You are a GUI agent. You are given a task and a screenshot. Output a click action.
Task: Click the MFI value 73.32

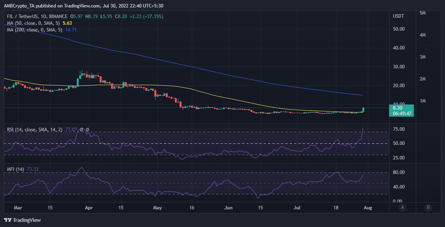coord(33,169)
